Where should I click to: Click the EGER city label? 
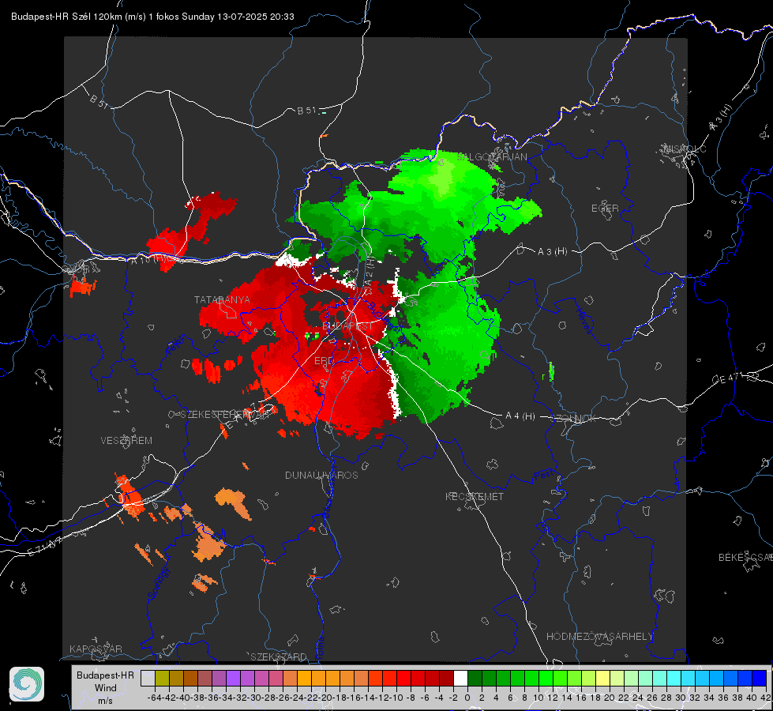click(605, 209)
